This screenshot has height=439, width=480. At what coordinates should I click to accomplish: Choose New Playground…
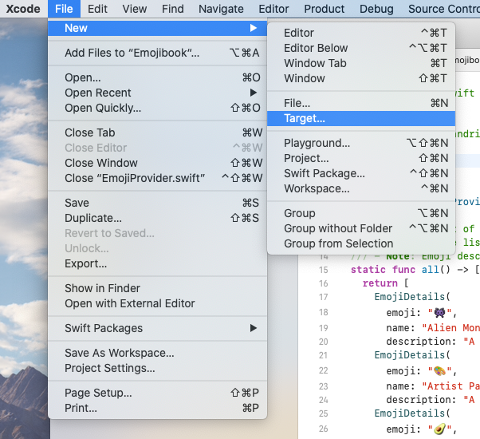pos(361,143)
